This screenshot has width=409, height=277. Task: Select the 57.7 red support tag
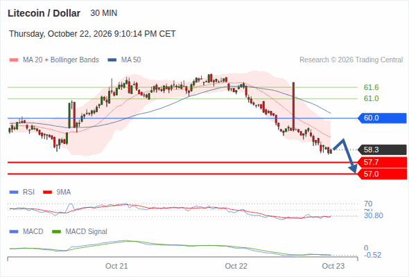pos(381,162)
